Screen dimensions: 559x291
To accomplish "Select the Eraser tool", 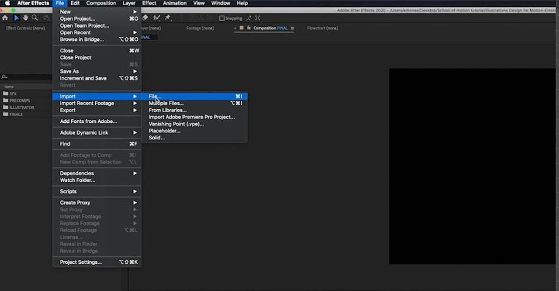I will (x=145, y=18).
